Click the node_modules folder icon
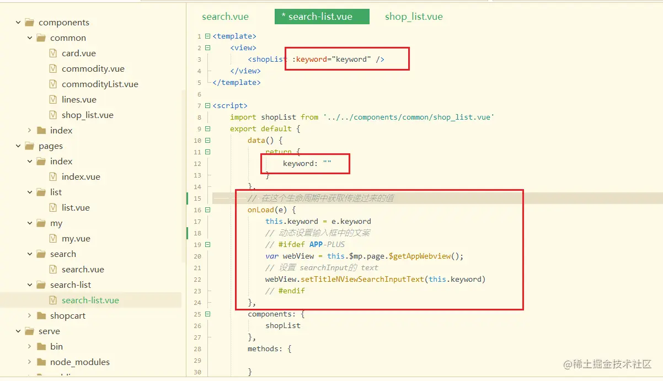The image size is (663, 381). [41, 362]
